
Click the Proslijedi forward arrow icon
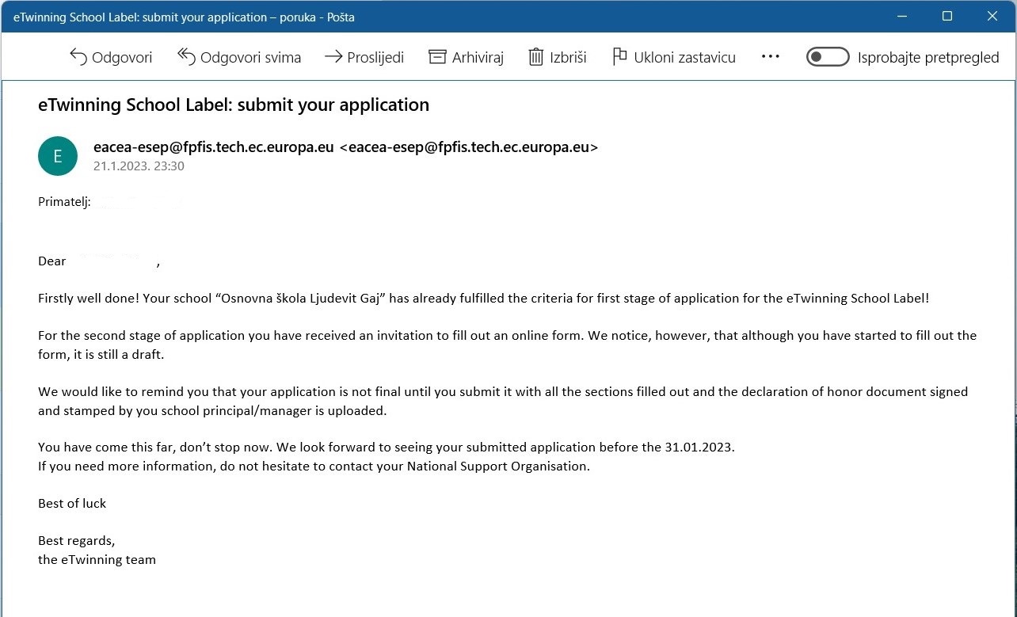(333, 57)
